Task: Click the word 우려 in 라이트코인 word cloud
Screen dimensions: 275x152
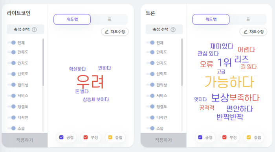Action: pyautogui.click(x=90, y=82)
